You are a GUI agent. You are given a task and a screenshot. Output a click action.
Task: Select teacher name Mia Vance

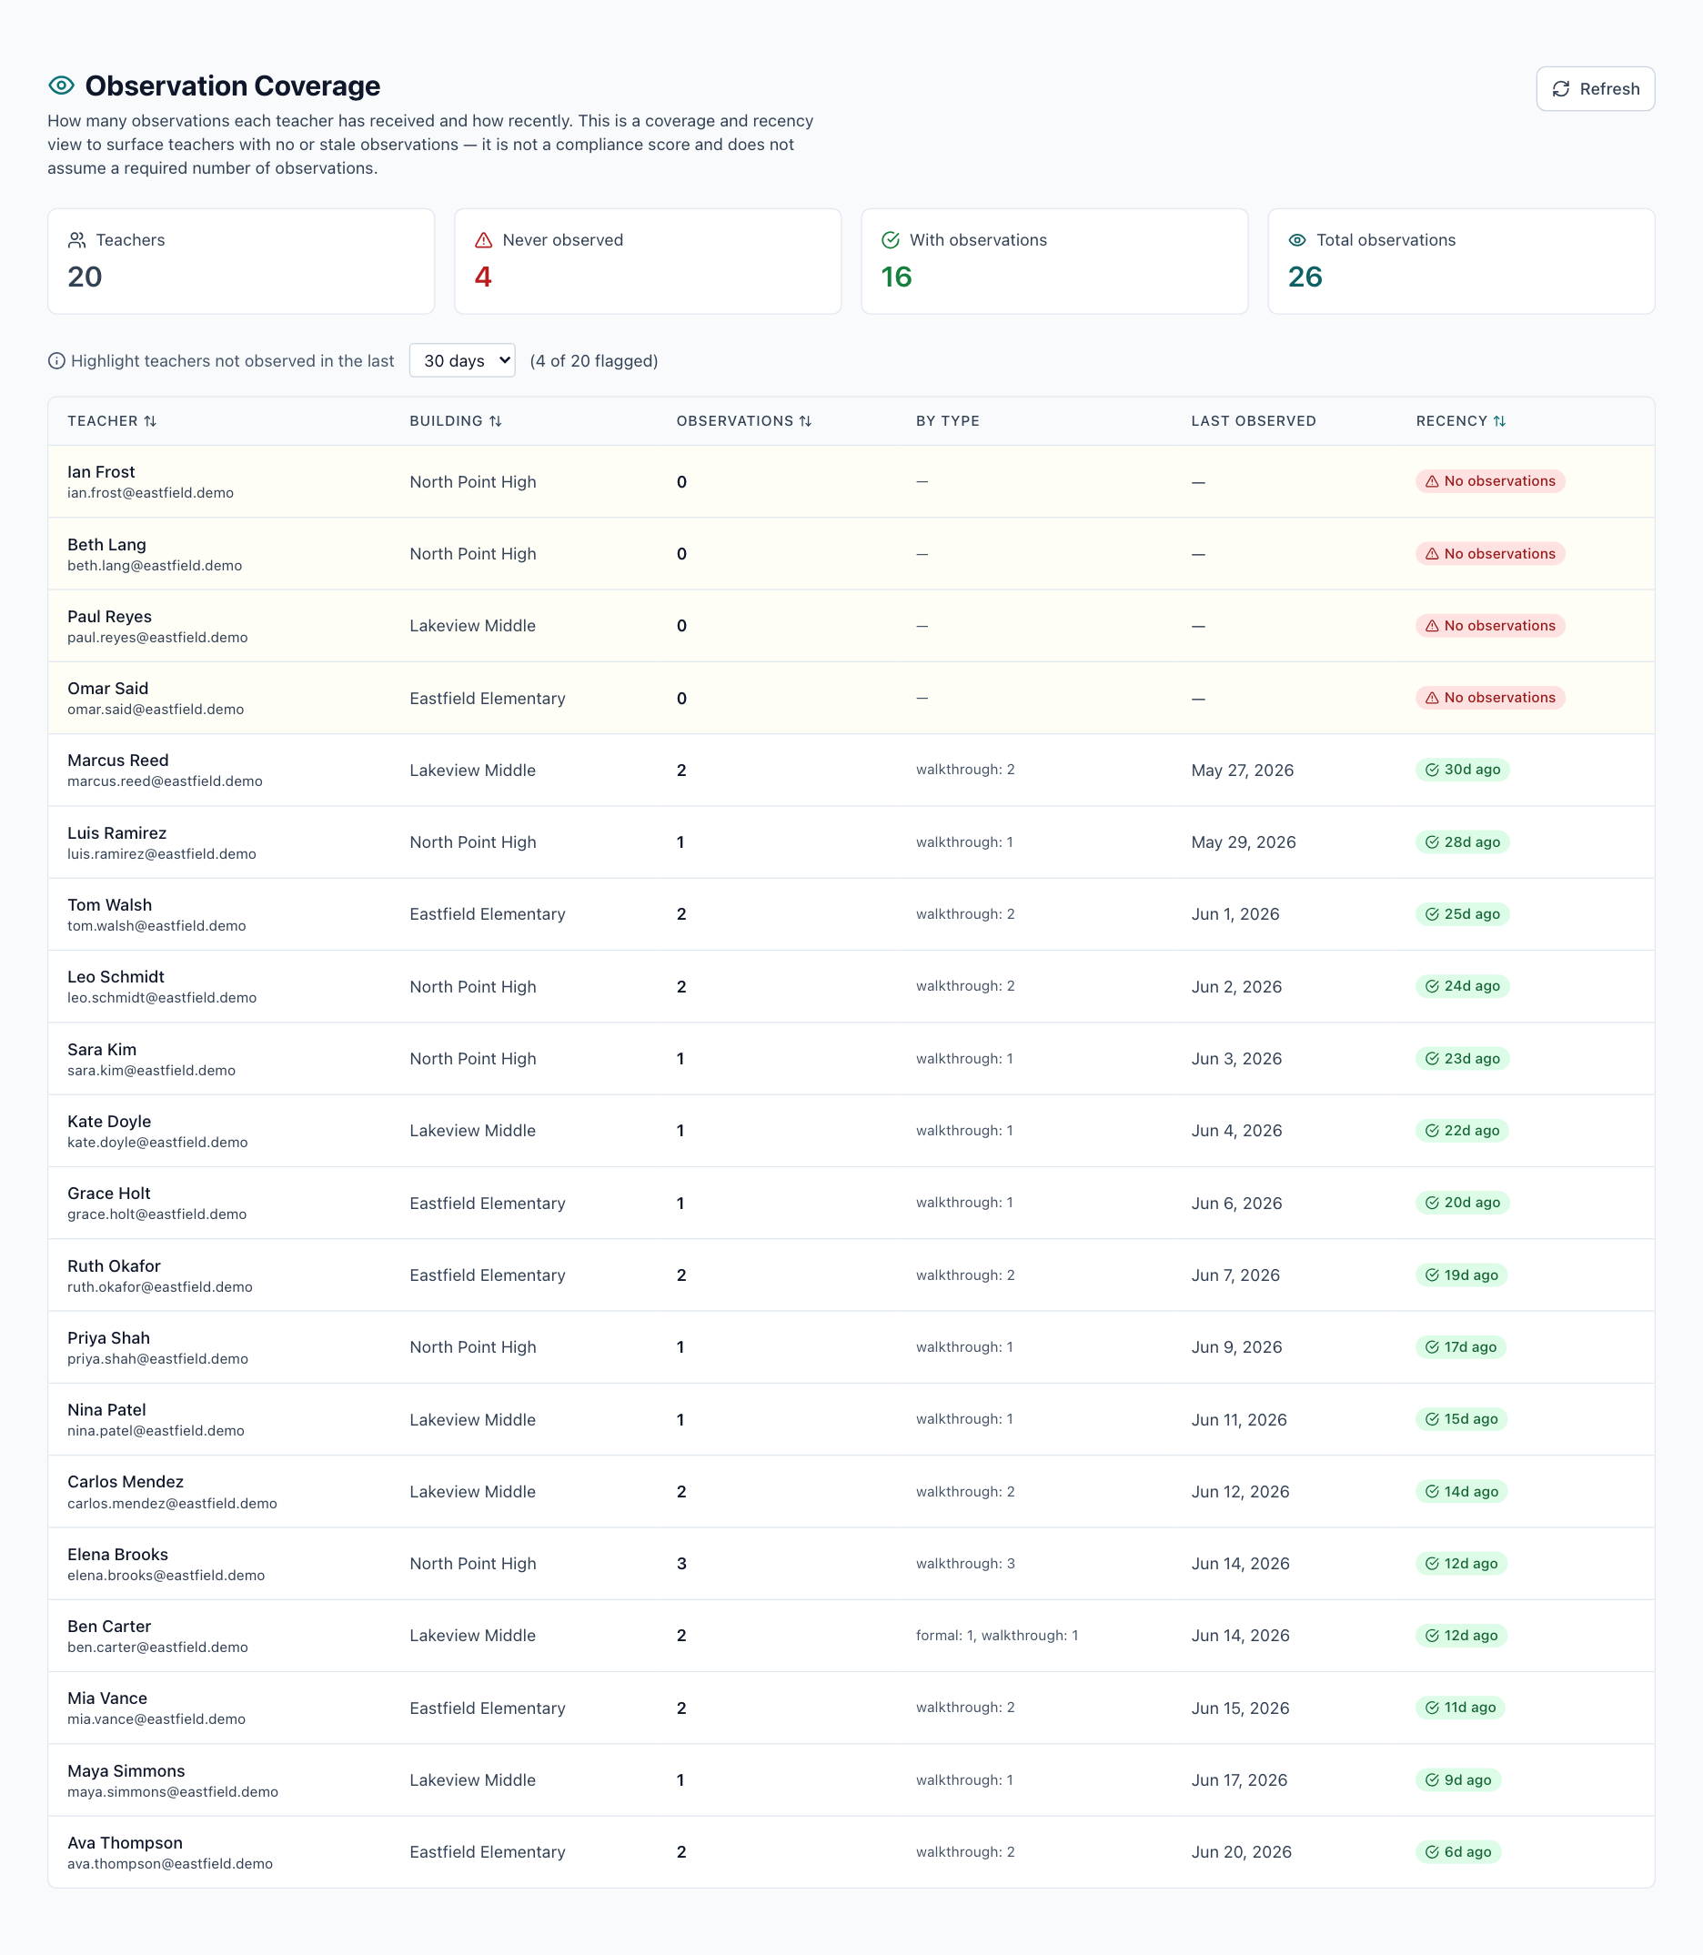107,1698
